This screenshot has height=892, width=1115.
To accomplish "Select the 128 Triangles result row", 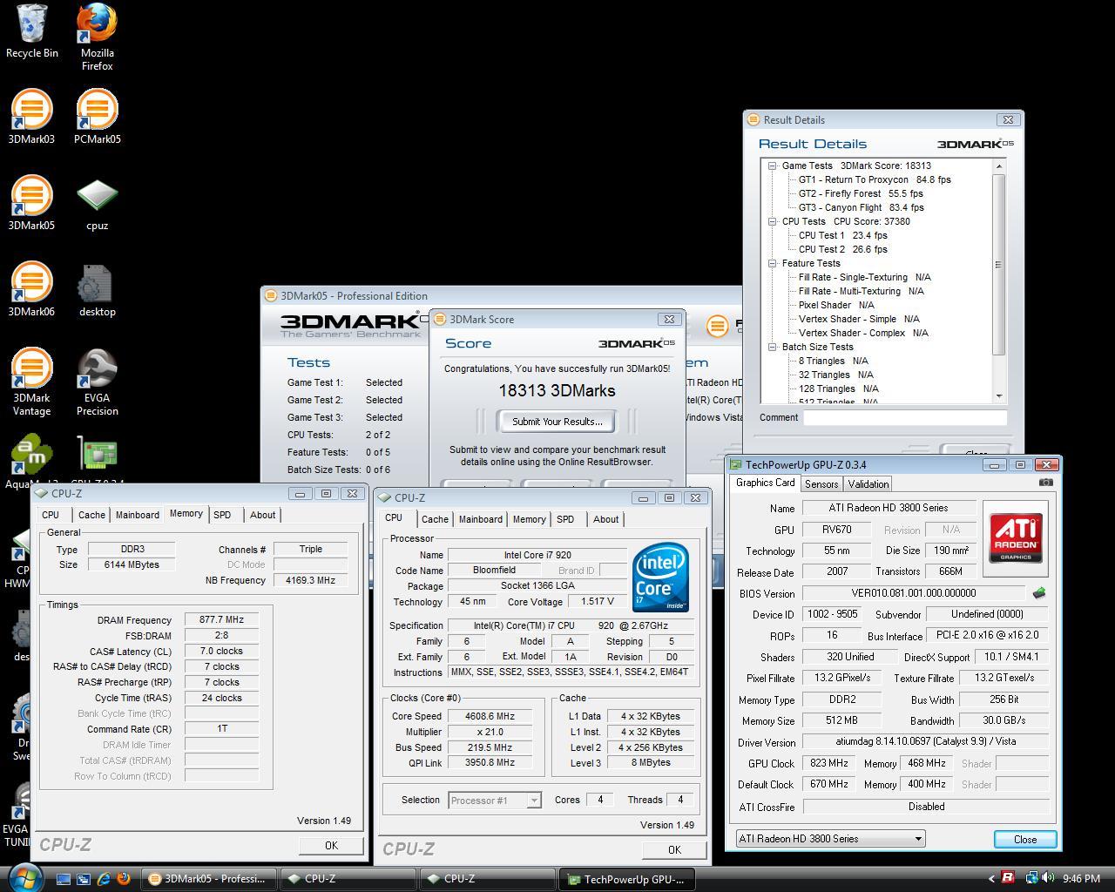I will (839, 389).
